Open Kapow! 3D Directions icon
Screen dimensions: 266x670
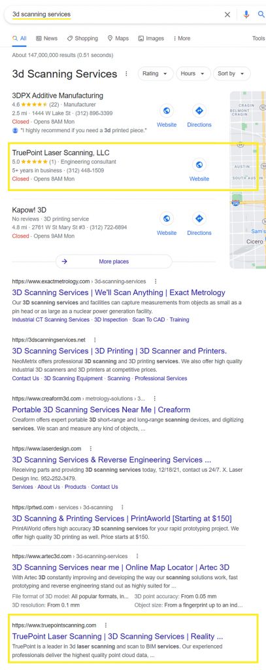coord(199,219)
